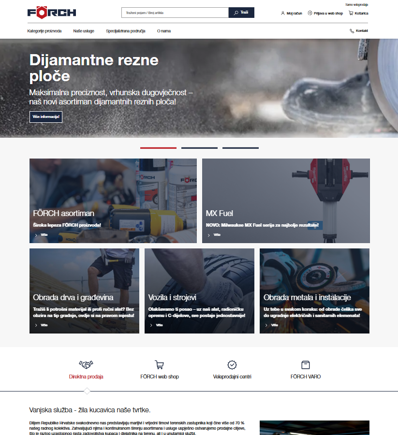Select the Direktna prodaja tab
The width and height of the screenshot is (398, 435).
click(86, 377)
